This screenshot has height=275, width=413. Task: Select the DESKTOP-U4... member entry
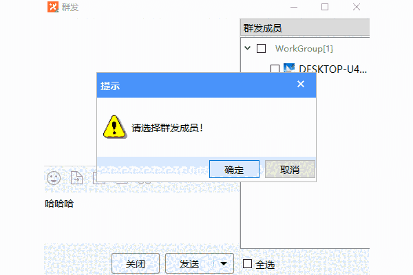[332, 69]
